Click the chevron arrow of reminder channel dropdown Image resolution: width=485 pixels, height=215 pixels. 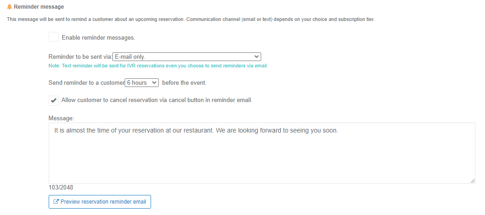point(256,56)
